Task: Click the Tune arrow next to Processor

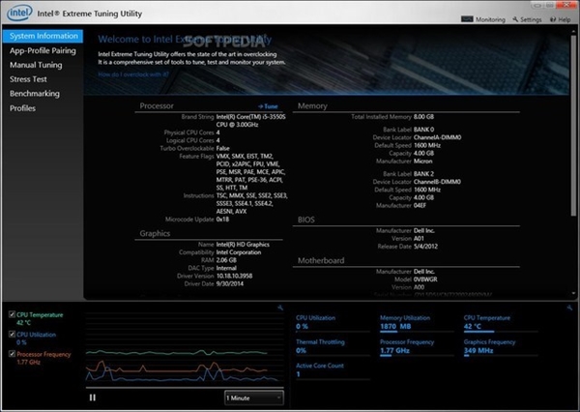Action: point(268,106)
